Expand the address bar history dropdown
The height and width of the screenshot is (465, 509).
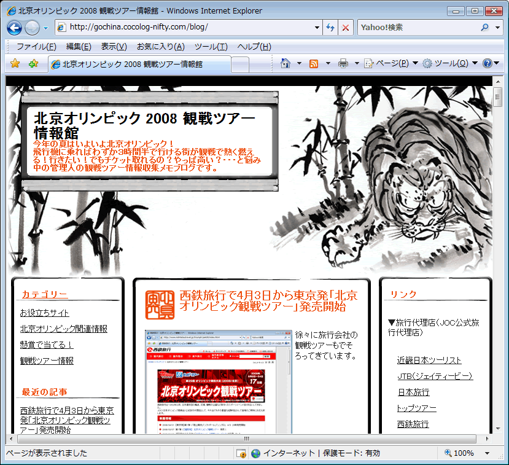pyautogui.click(x=317, y=28)
